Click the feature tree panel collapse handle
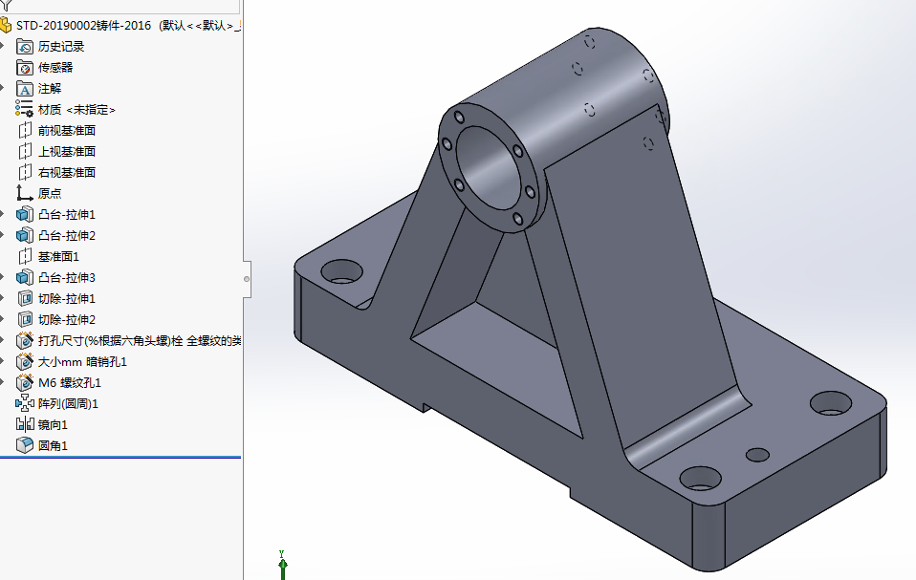The image size is (916, 580). [x=247, y=279]
